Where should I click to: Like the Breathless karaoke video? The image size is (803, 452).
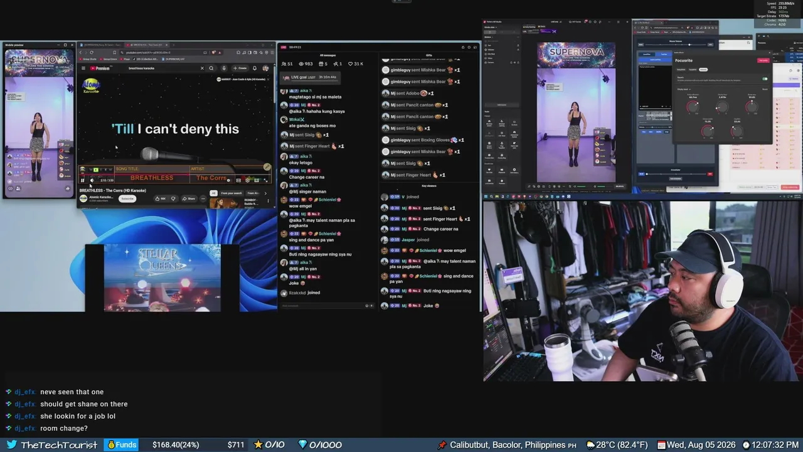click(x=161, y=198)
